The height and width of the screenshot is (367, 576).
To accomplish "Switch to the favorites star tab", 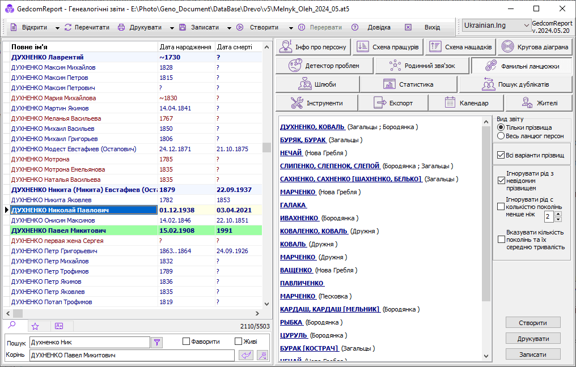I will click(x=35, y=326).
